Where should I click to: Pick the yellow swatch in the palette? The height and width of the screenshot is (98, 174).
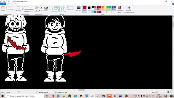click(105, 7)
